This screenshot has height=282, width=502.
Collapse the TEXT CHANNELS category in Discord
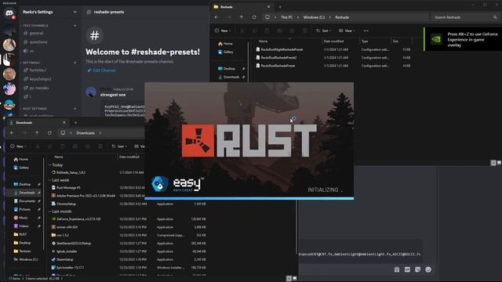(35, 25)
